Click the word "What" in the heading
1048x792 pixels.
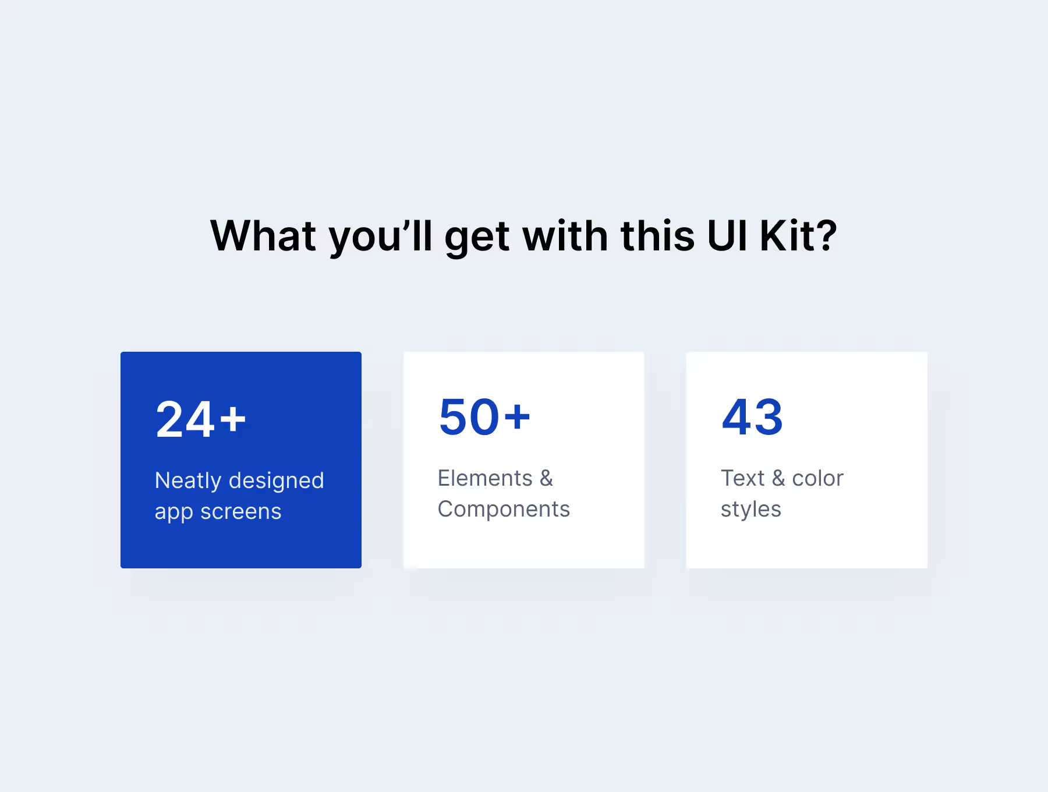tap(263, 236)
